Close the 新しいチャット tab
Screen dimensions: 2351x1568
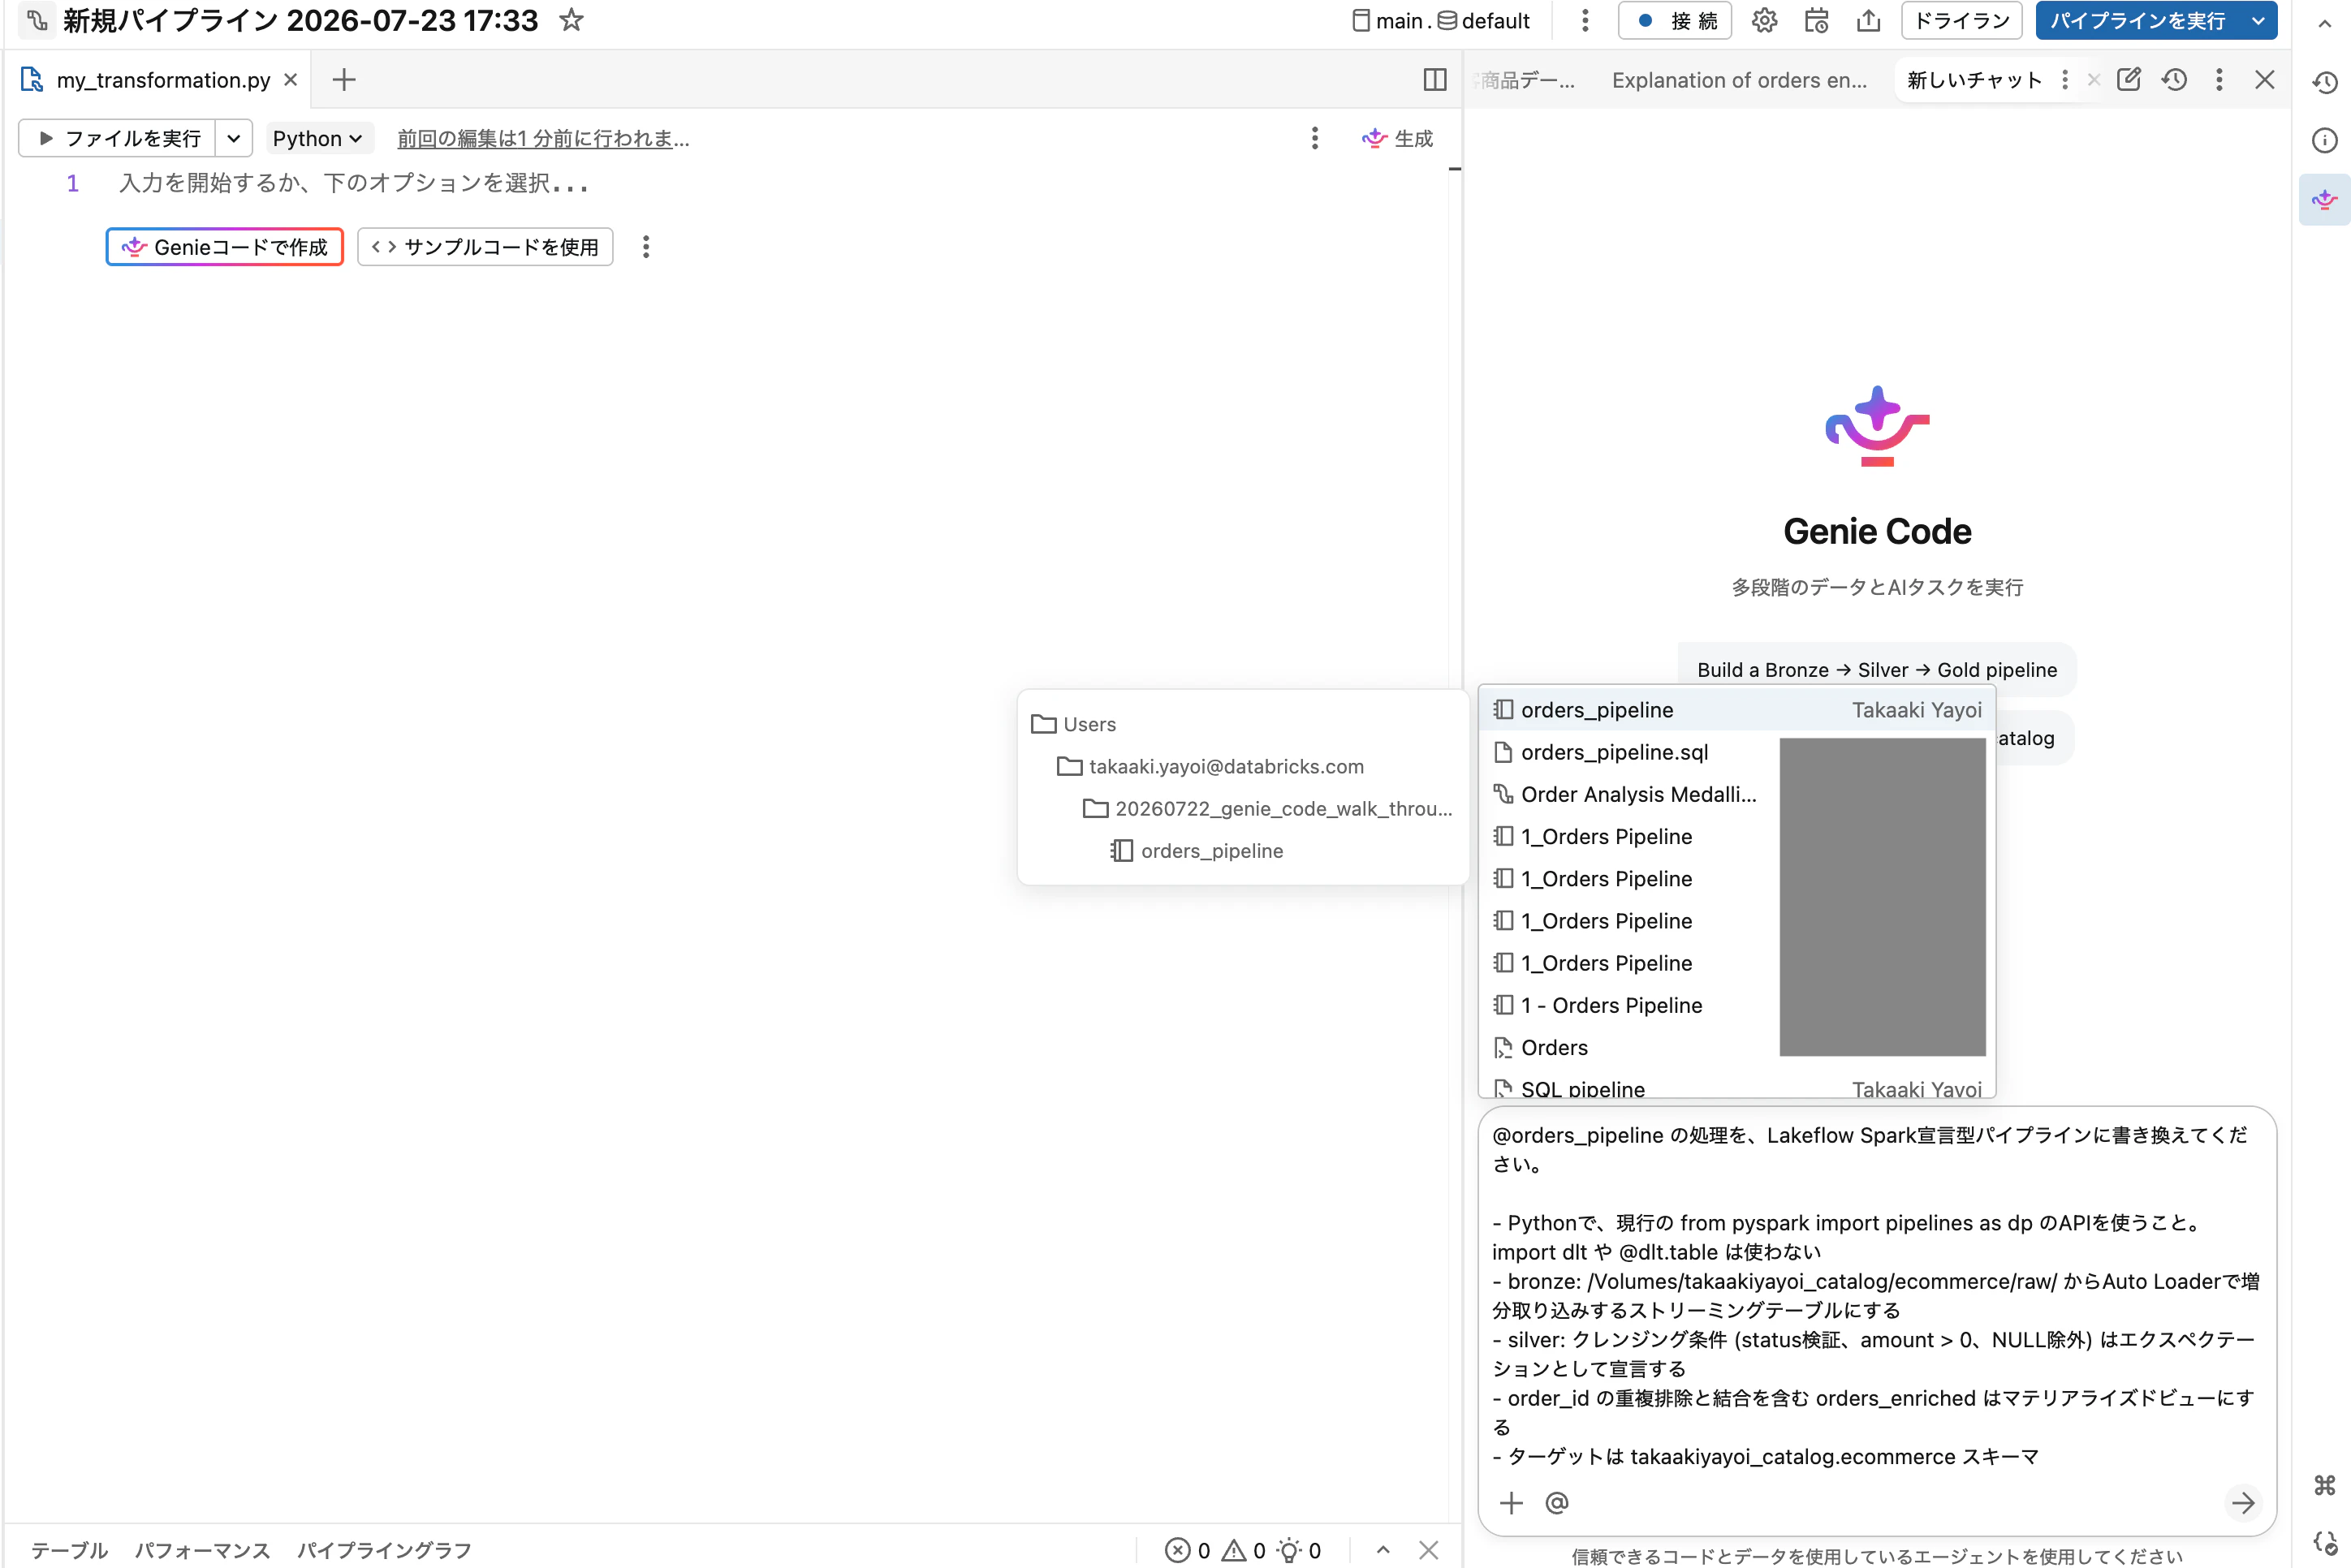pyautogui.click(x=2094, y=80)
